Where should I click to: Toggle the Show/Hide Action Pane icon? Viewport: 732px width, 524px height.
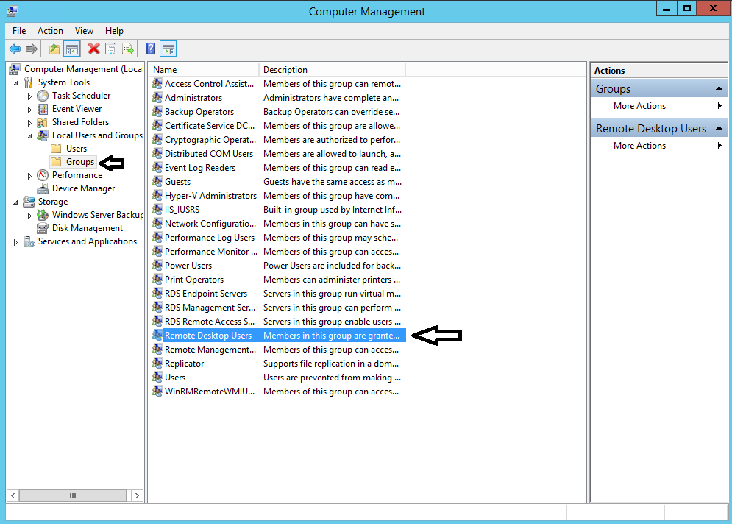168,49
